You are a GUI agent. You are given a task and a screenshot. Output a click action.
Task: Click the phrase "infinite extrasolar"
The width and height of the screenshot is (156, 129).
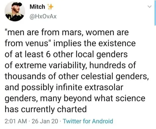coord(90,87)
